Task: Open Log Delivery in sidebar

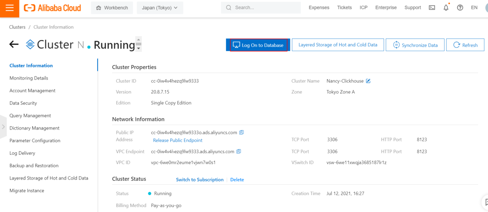Action: [x=22, y=153]
